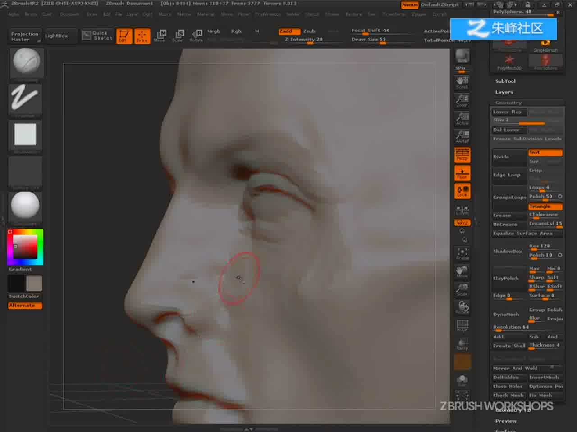This screenshot has height=432, width=577.
Task: Toggle Persp perspective icon
Action: [x=462, y=155]
